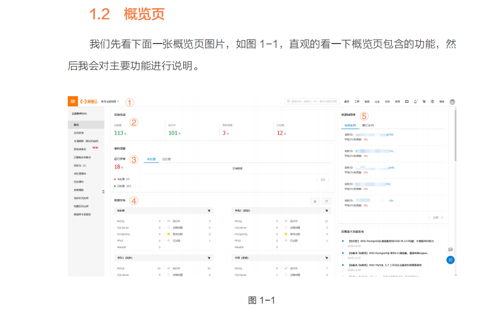504x323 pixels.
Task: Open the help question mark icon
Action: tap(433, 102)
